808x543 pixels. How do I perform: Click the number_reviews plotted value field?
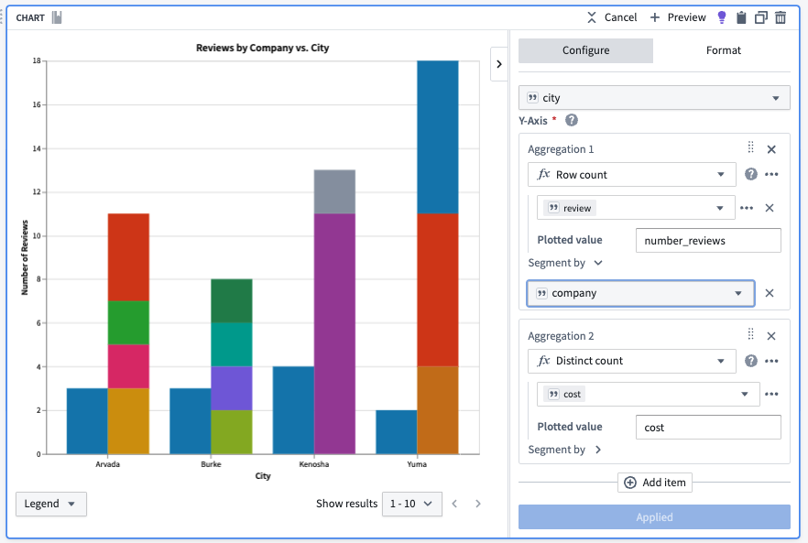[x=708, y=241]
